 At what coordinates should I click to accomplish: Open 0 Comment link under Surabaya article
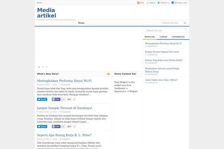(65, 112)
